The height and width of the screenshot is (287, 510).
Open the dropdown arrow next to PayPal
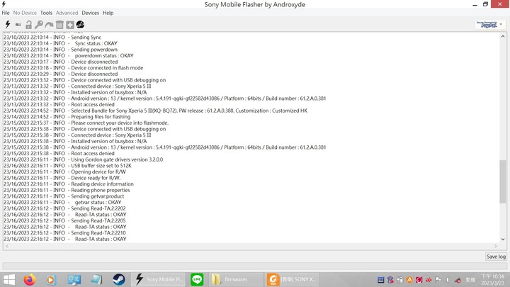(501, 24)
